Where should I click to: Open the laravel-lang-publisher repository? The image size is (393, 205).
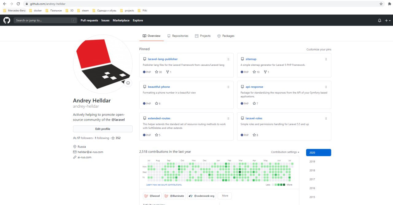[163, 59]
